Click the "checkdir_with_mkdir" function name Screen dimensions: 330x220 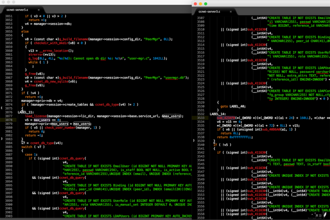tap(51, 43)
